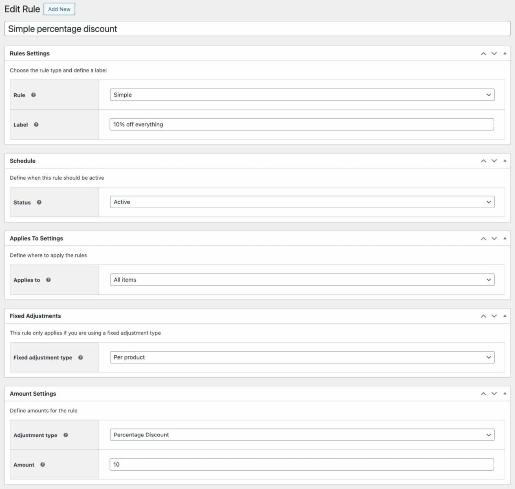Click the 'Adjustment type' field label
The image size is (515, 489).
[35, 435]
